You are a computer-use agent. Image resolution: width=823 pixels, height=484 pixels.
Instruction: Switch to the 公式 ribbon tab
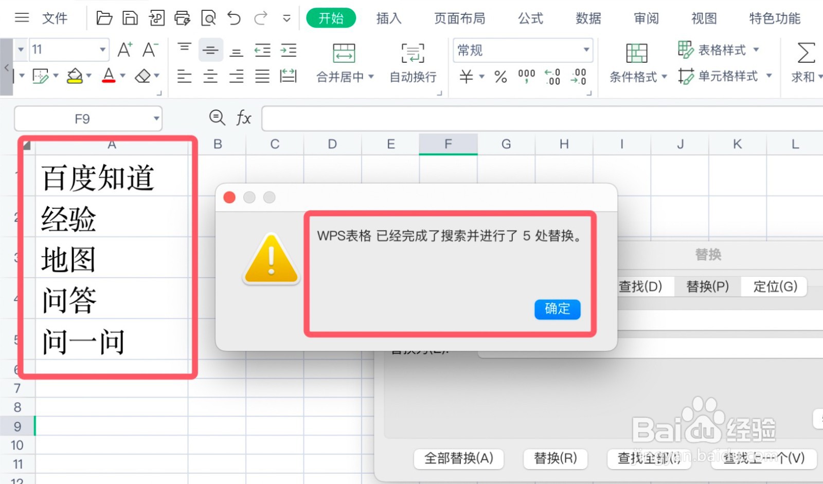[531, 19]
